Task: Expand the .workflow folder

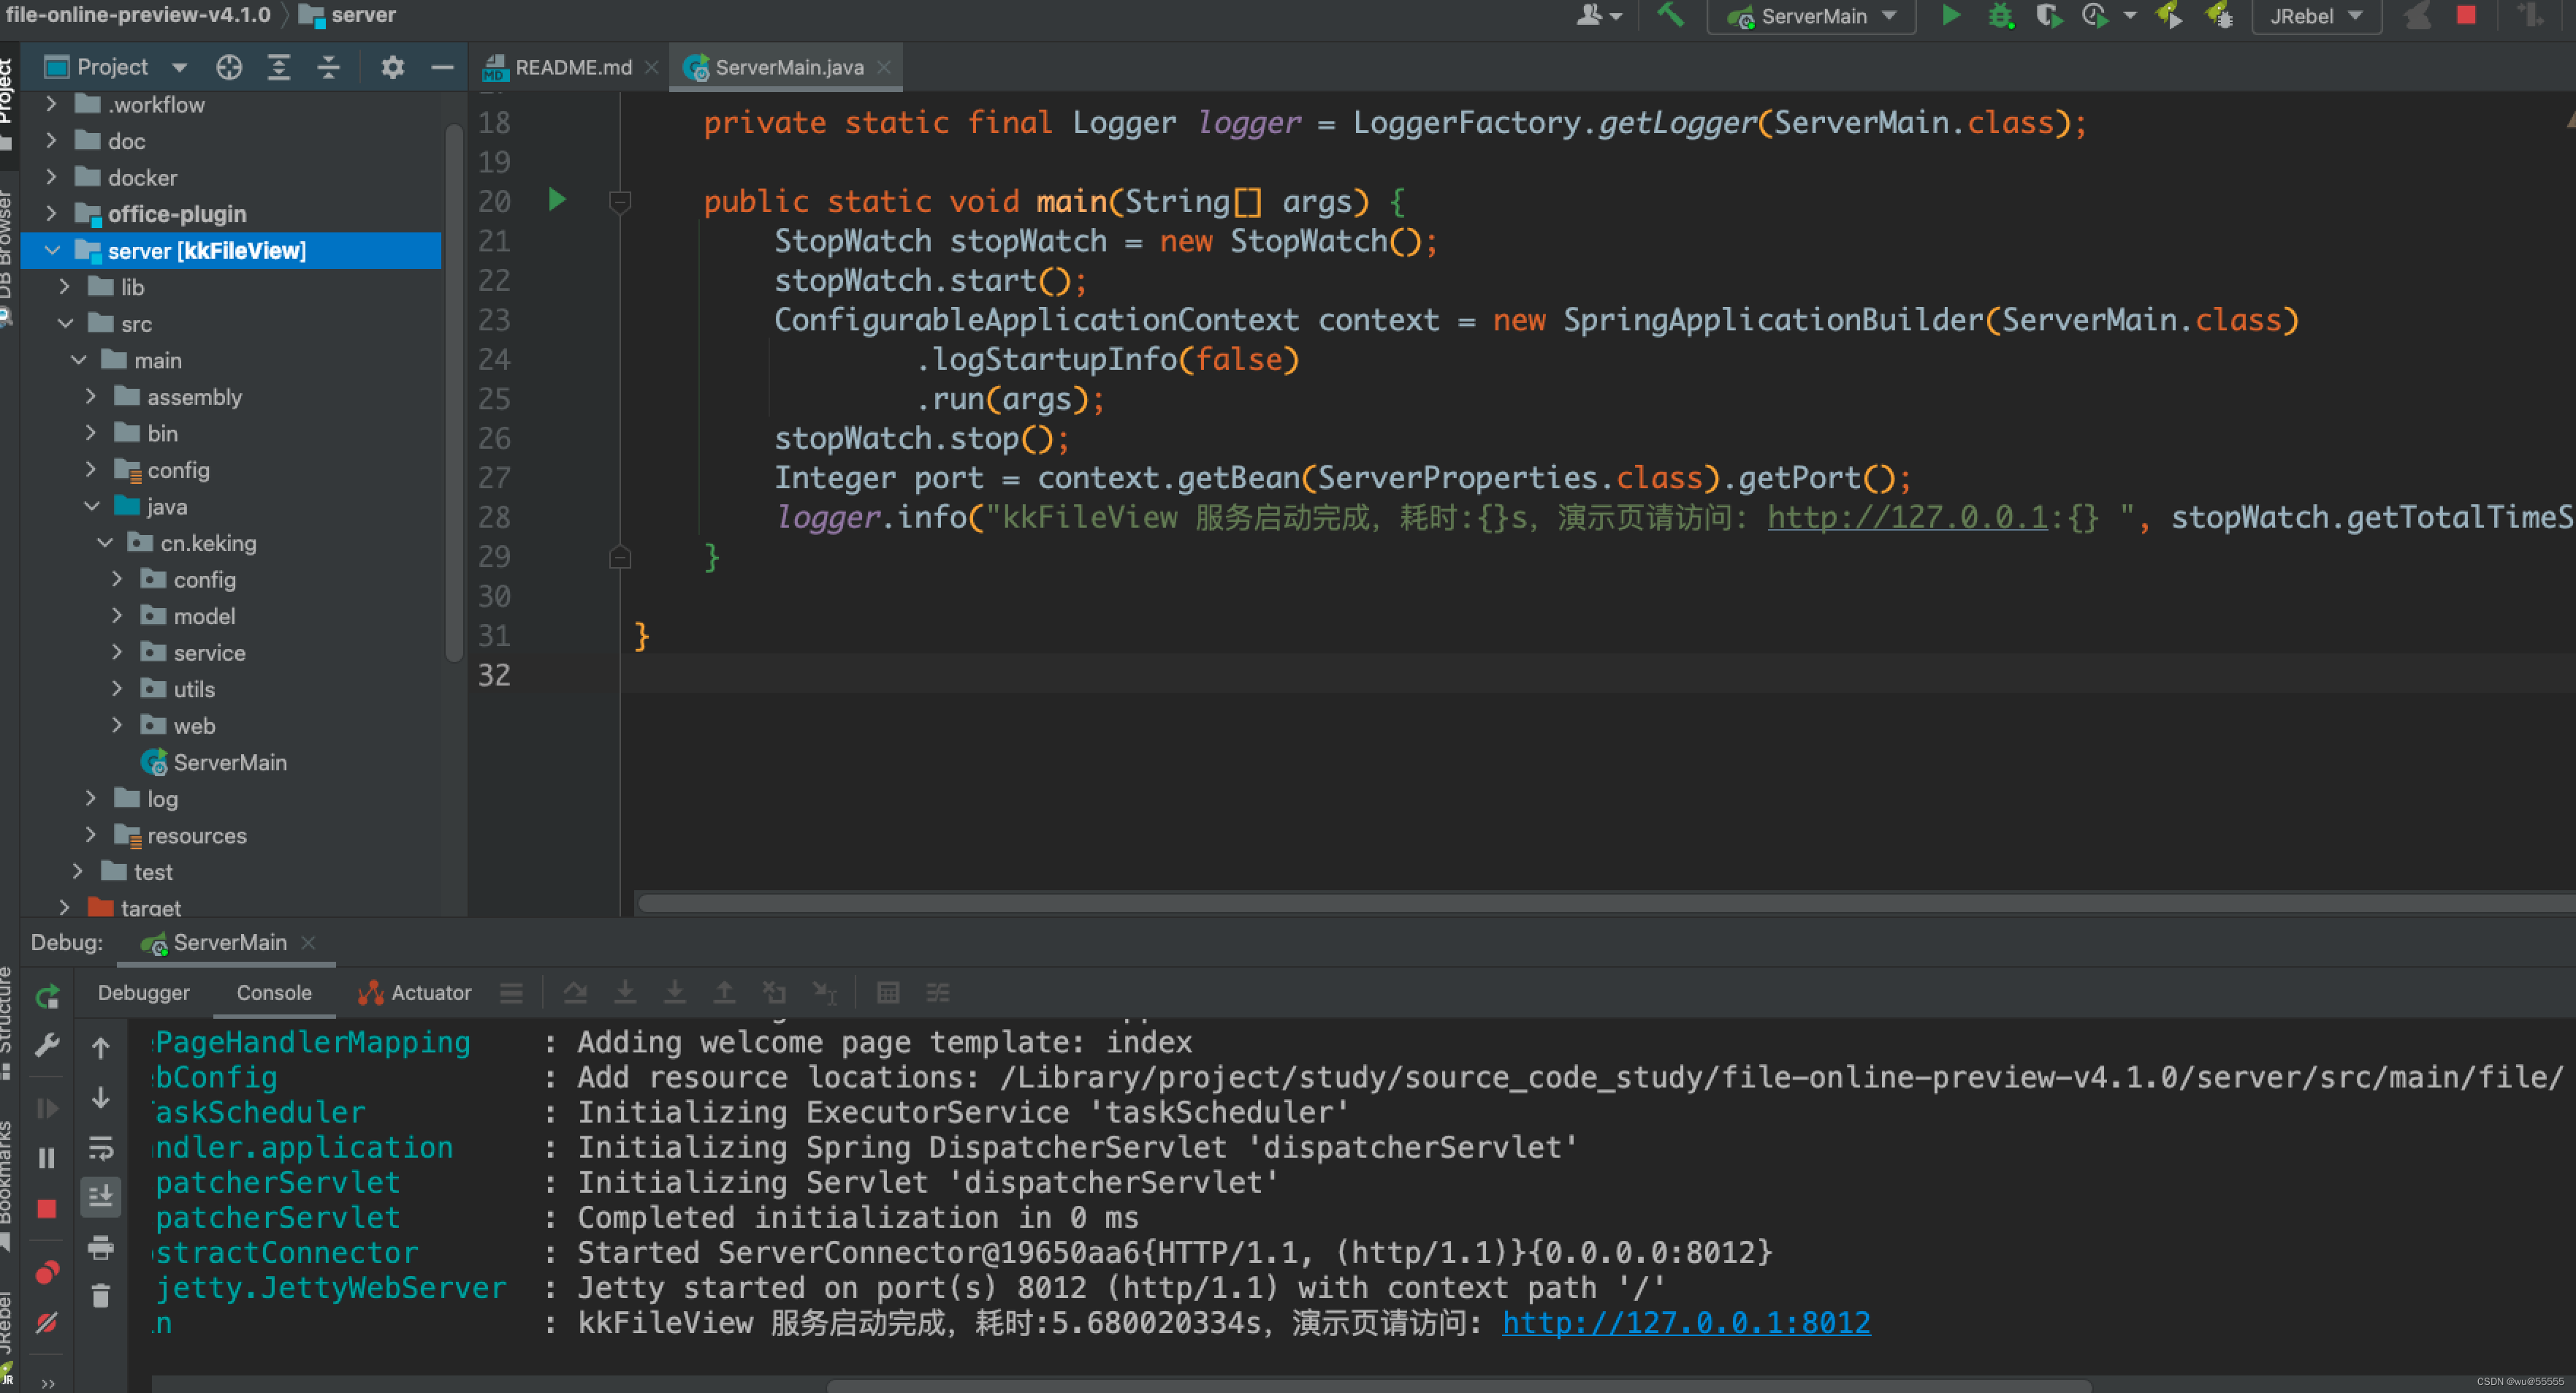Action: (x=51, y=104)
